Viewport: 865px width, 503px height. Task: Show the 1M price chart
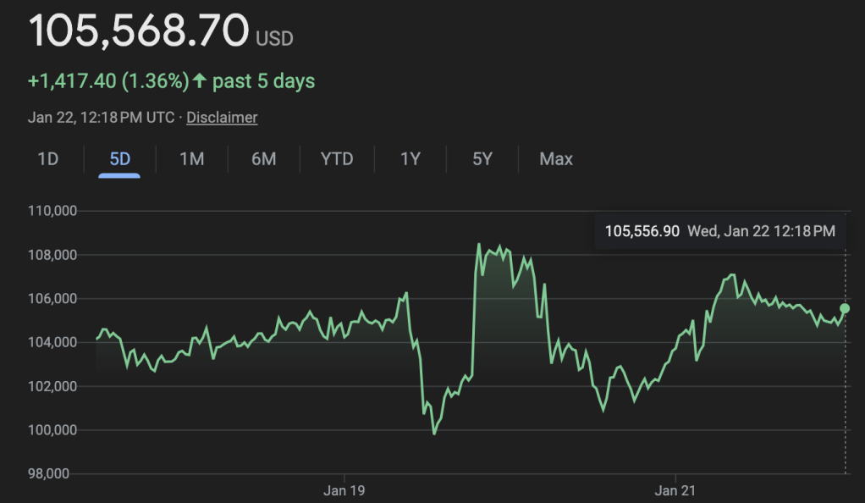(x=192, y=158)
